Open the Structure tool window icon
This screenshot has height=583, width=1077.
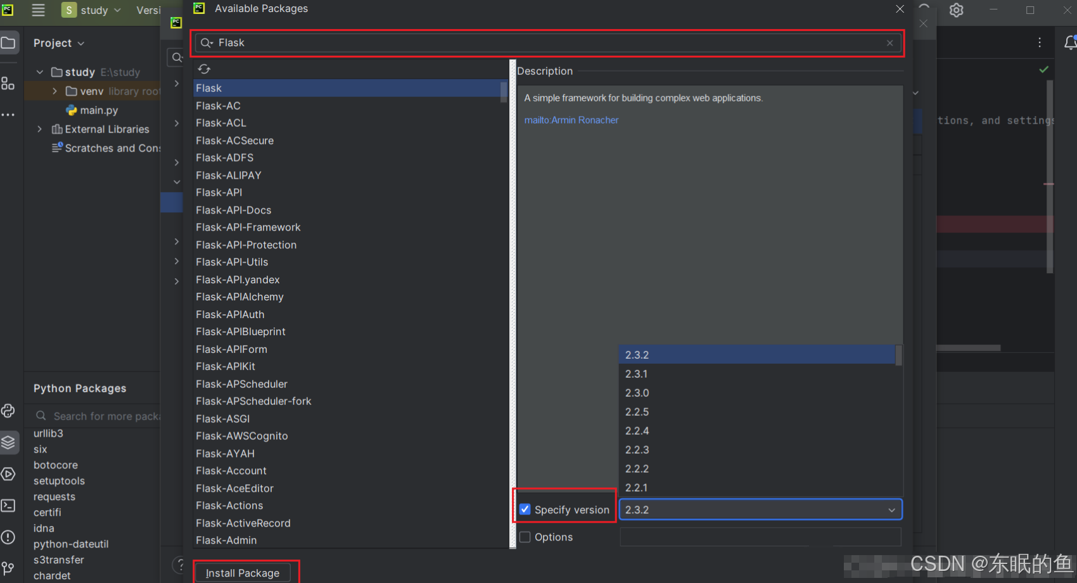[8, 83]
